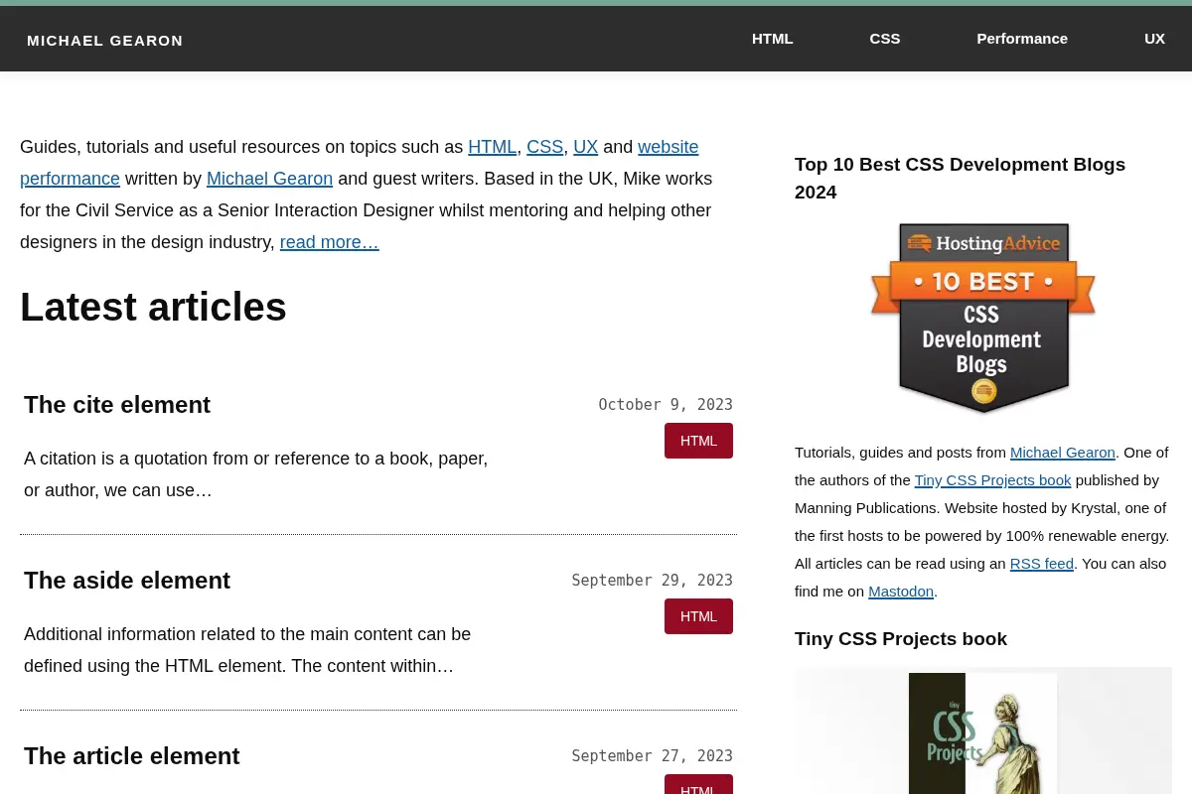
Task: Click HTML tag under October 9, 2023
Action: pyautogui.click(x=698, y=441)
